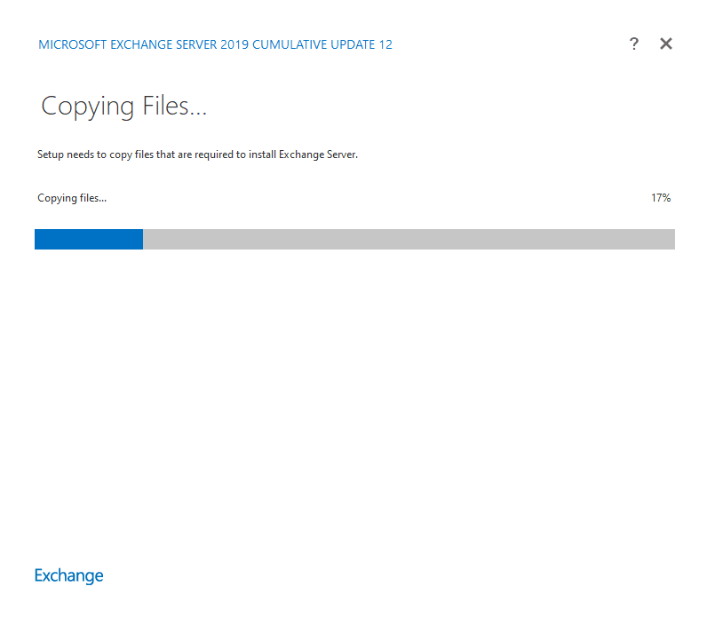Click the words "install Exchange Server" in the description
Image resolution: width=707 pixels, height=618 pixels.
319,154
